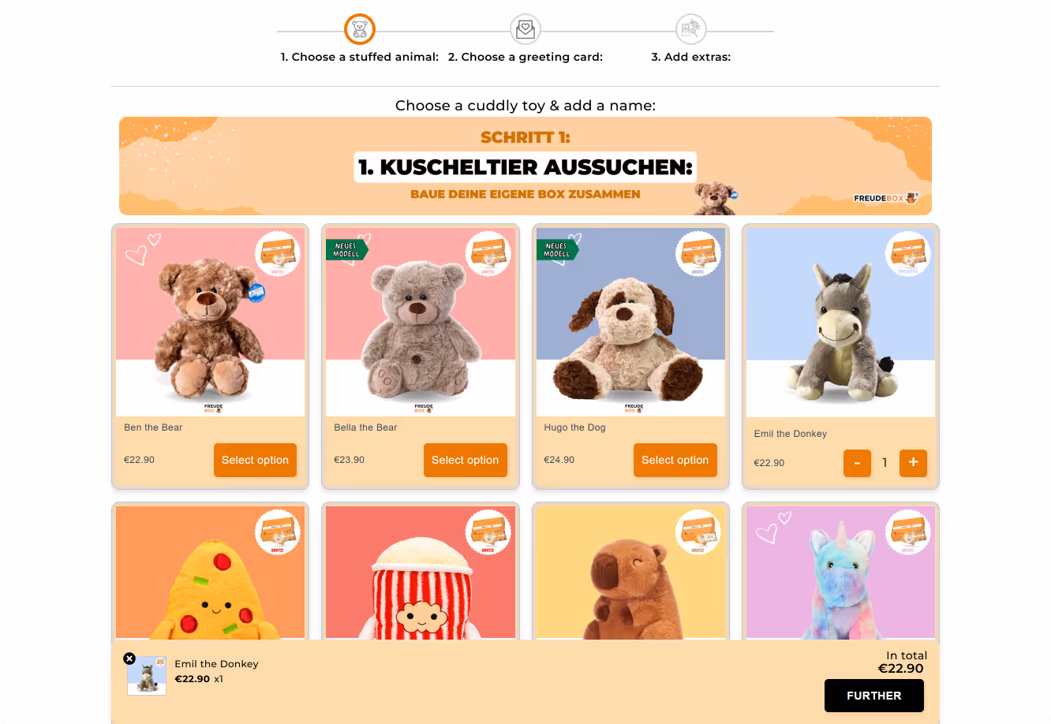Select option for Ben the Bear
The image size is (1051, 724).
click(255, 461)
